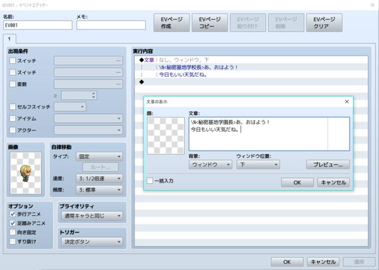Viewport: 379px width, 270px height.
Task: Open the 背景 dropdown showing ウィンドウ
Action: [211, 165]
